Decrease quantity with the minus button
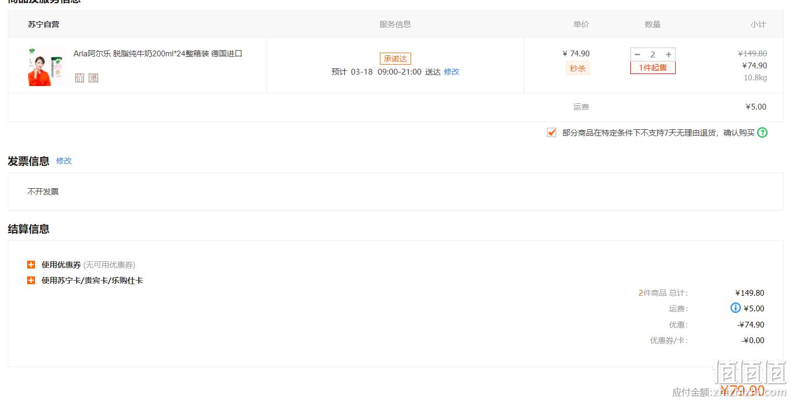The width and height of the screenshot is (791, 401). pos(637,55)
